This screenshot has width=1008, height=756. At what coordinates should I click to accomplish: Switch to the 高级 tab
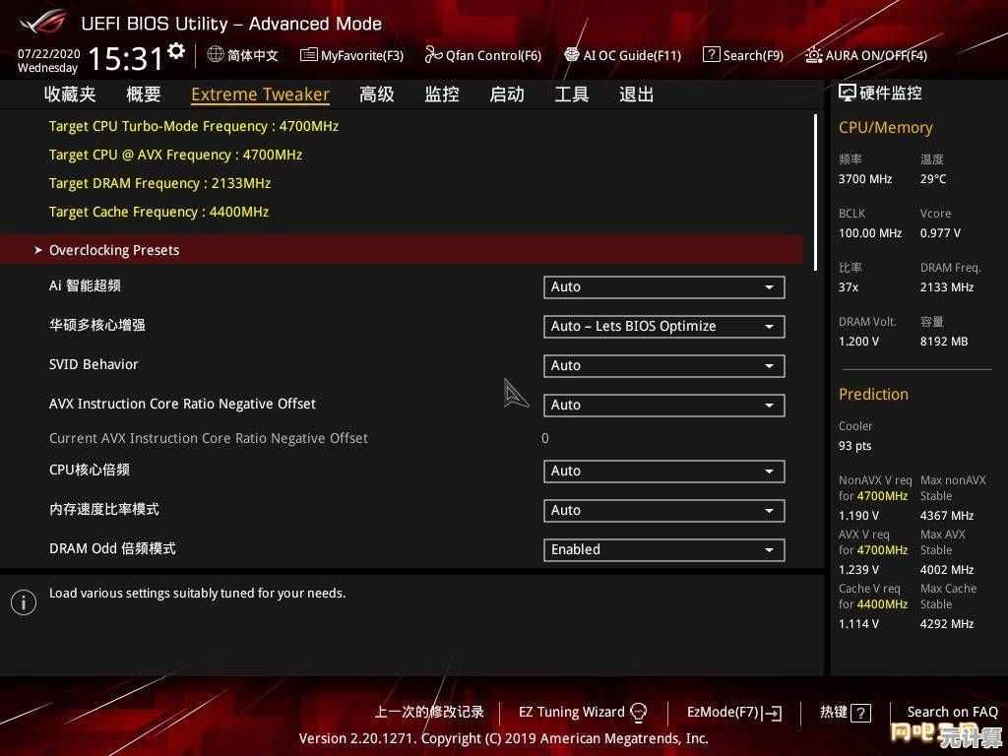[x=376, y=94]
